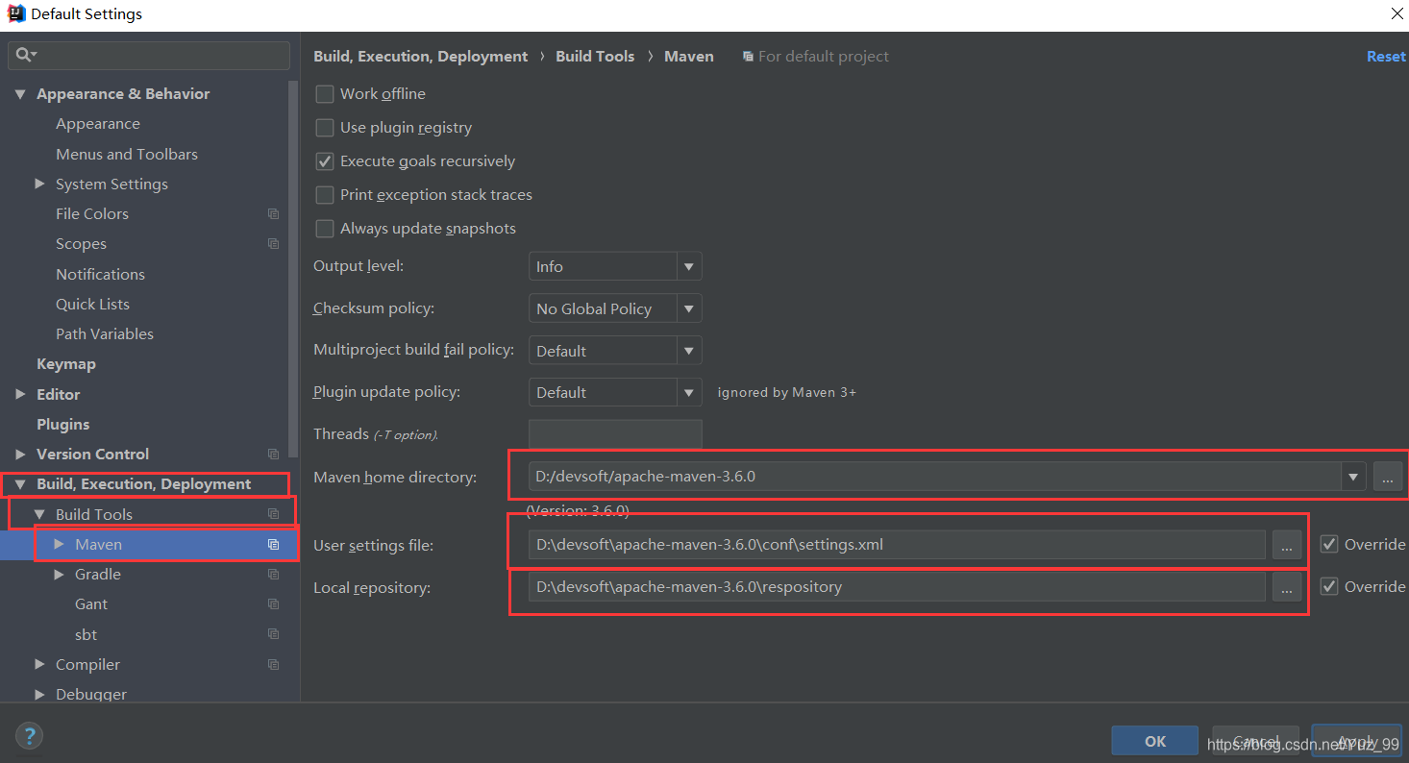Expand the Gradle tree node
The height and width of the screenshot is (763, 1409).
coord(59,575)
